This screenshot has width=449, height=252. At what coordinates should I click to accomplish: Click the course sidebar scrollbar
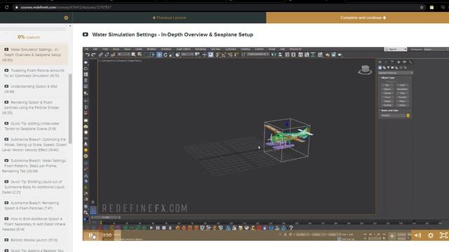[70, 108]
